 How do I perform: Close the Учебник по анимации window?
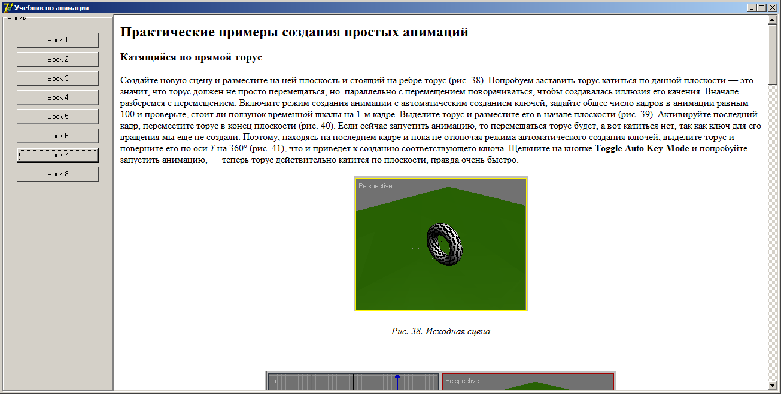(772, 8)
